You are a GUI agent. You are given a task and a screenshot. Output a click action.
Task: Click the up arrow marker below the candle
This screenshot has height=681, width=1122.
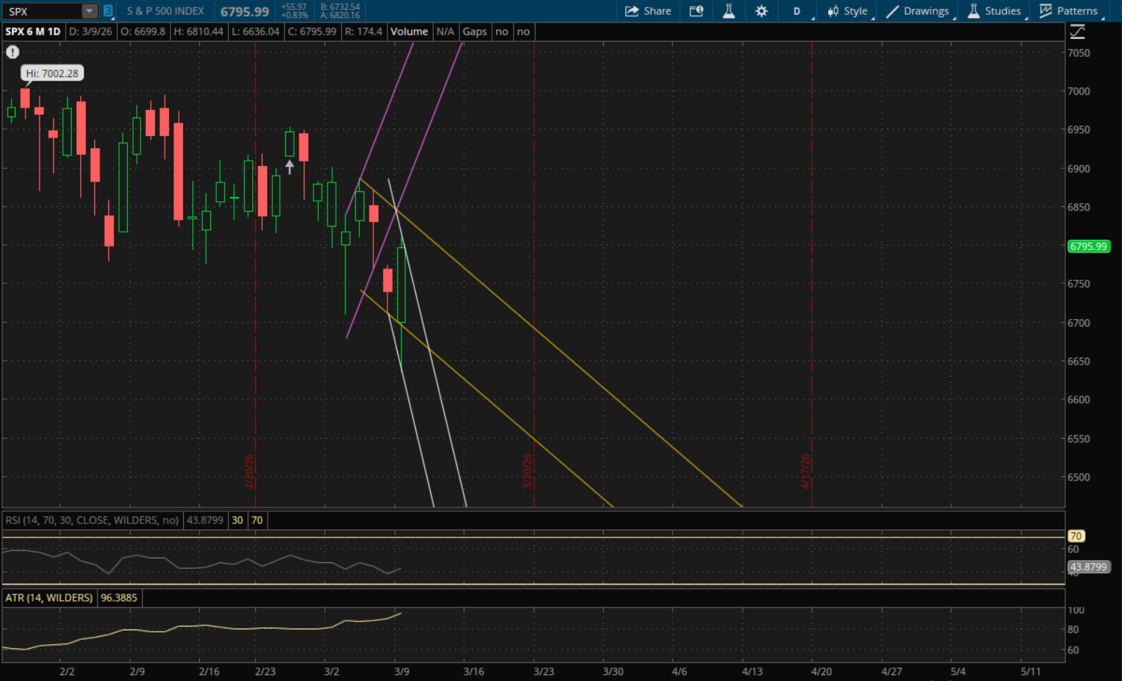tap(289, 167)
